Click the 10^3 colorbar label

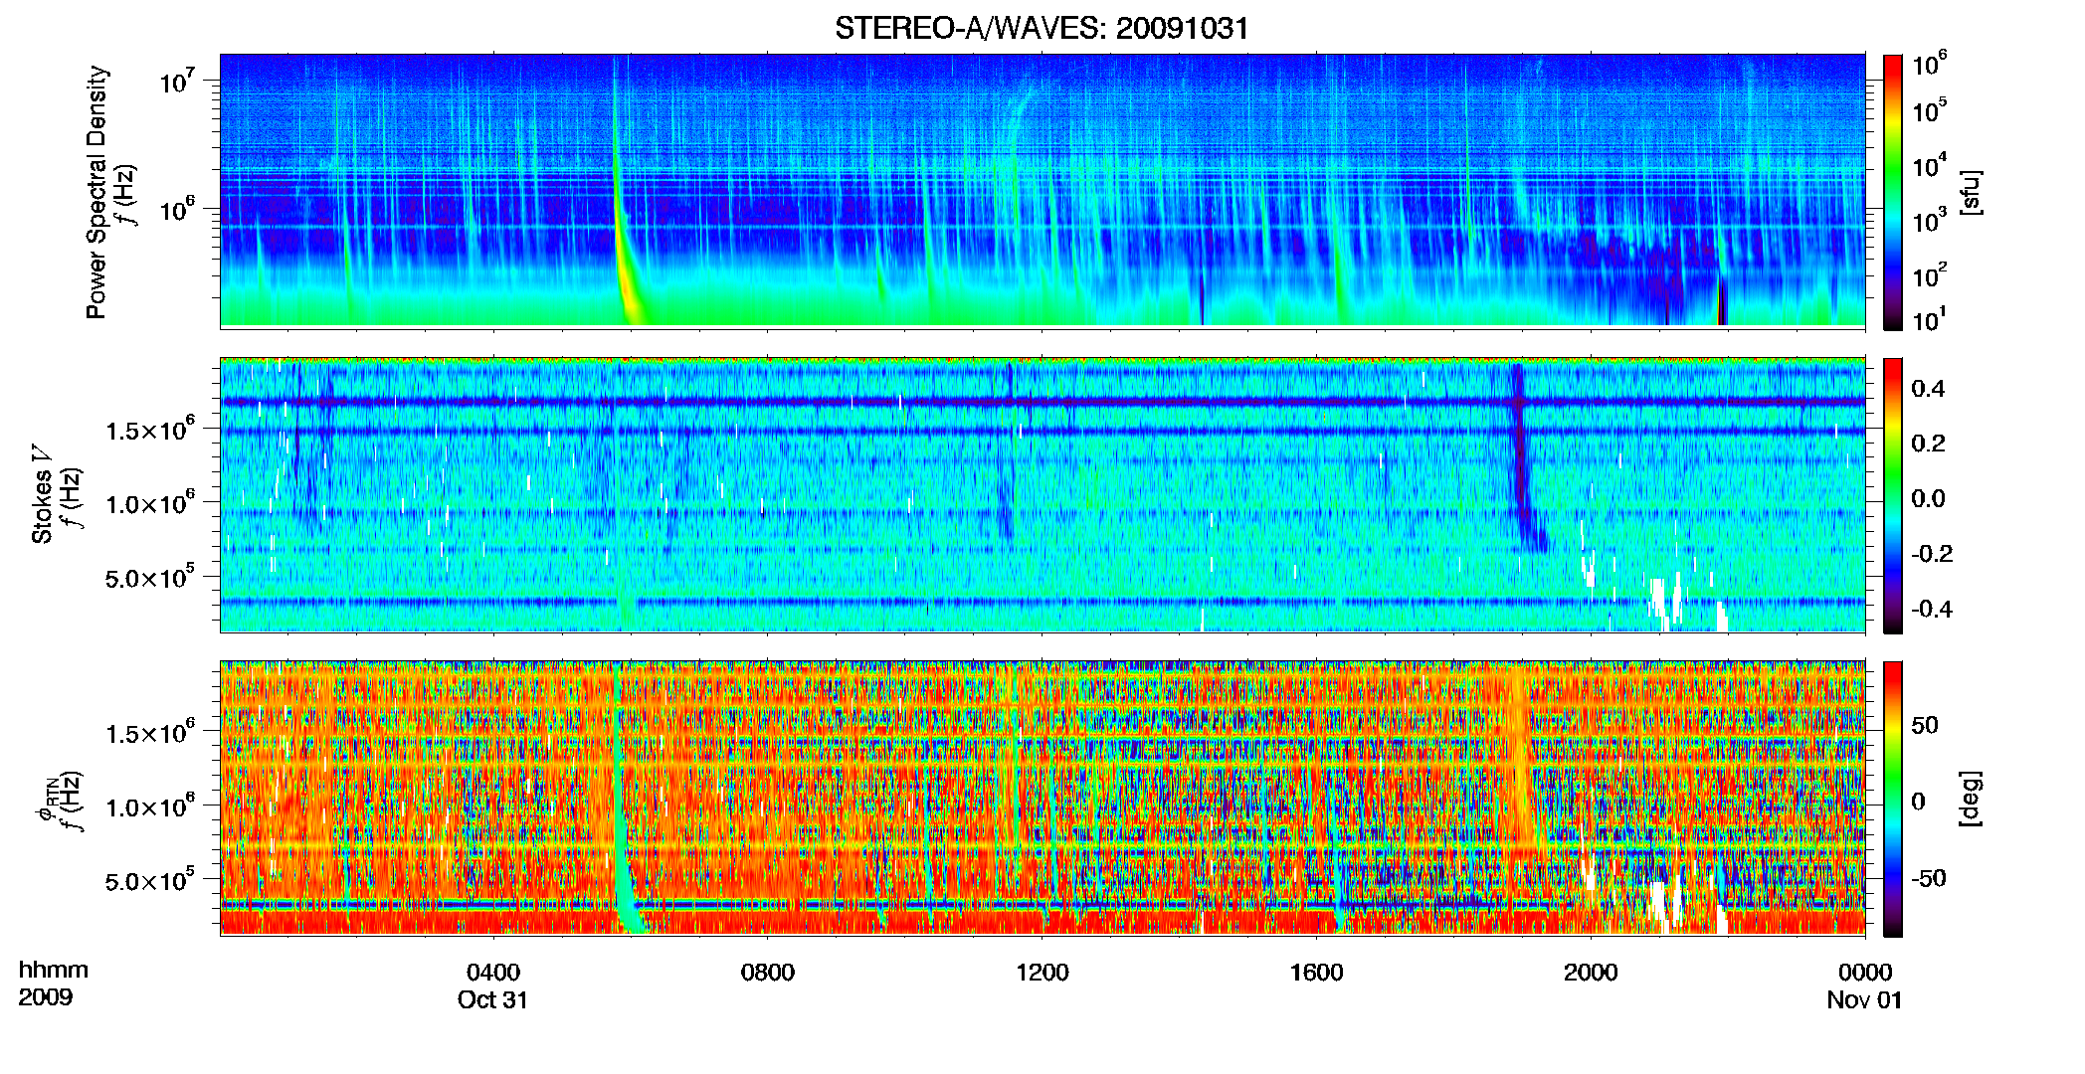1929,220
